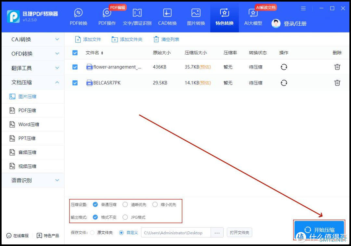Screen dimensions: 351x246
Task: Click the 特色产品 icon
Action: coord(39,236)
